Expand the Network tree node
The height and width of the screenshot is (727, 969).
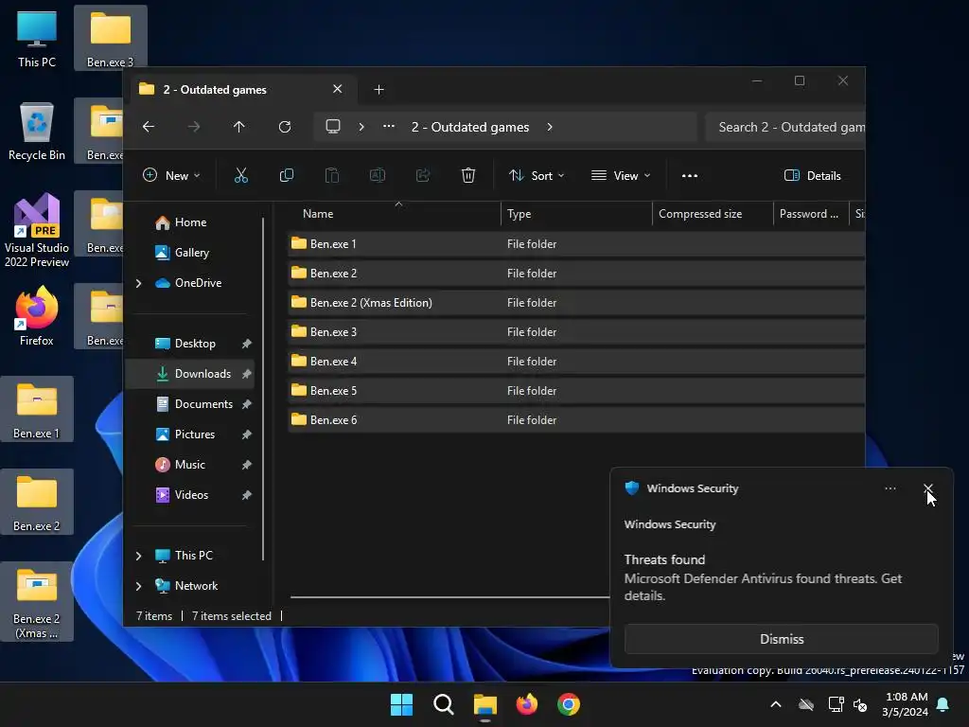point(138,586)
